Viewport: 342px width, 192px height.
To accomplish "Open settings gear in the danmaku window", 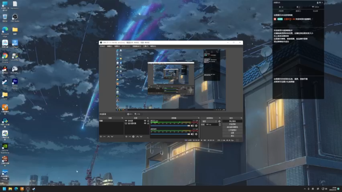I will tap(320, 3).
